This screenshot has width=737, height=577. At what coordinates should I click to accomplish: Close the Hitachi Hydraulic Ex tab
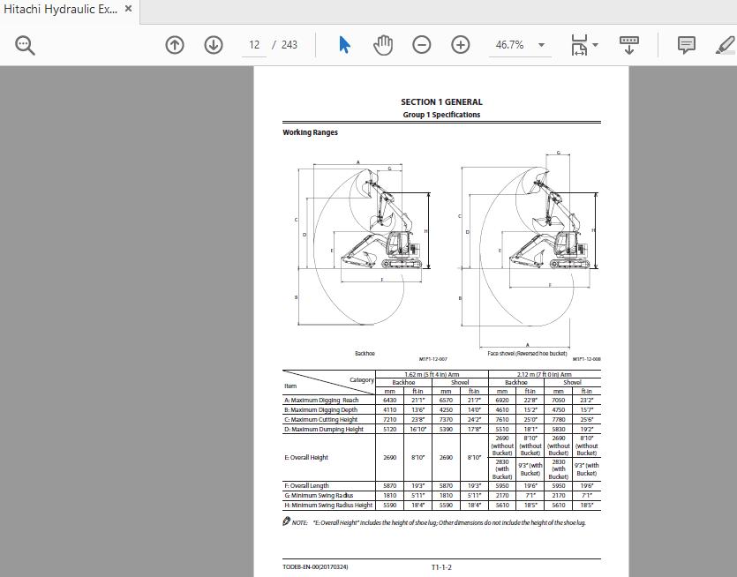[127, 10]
